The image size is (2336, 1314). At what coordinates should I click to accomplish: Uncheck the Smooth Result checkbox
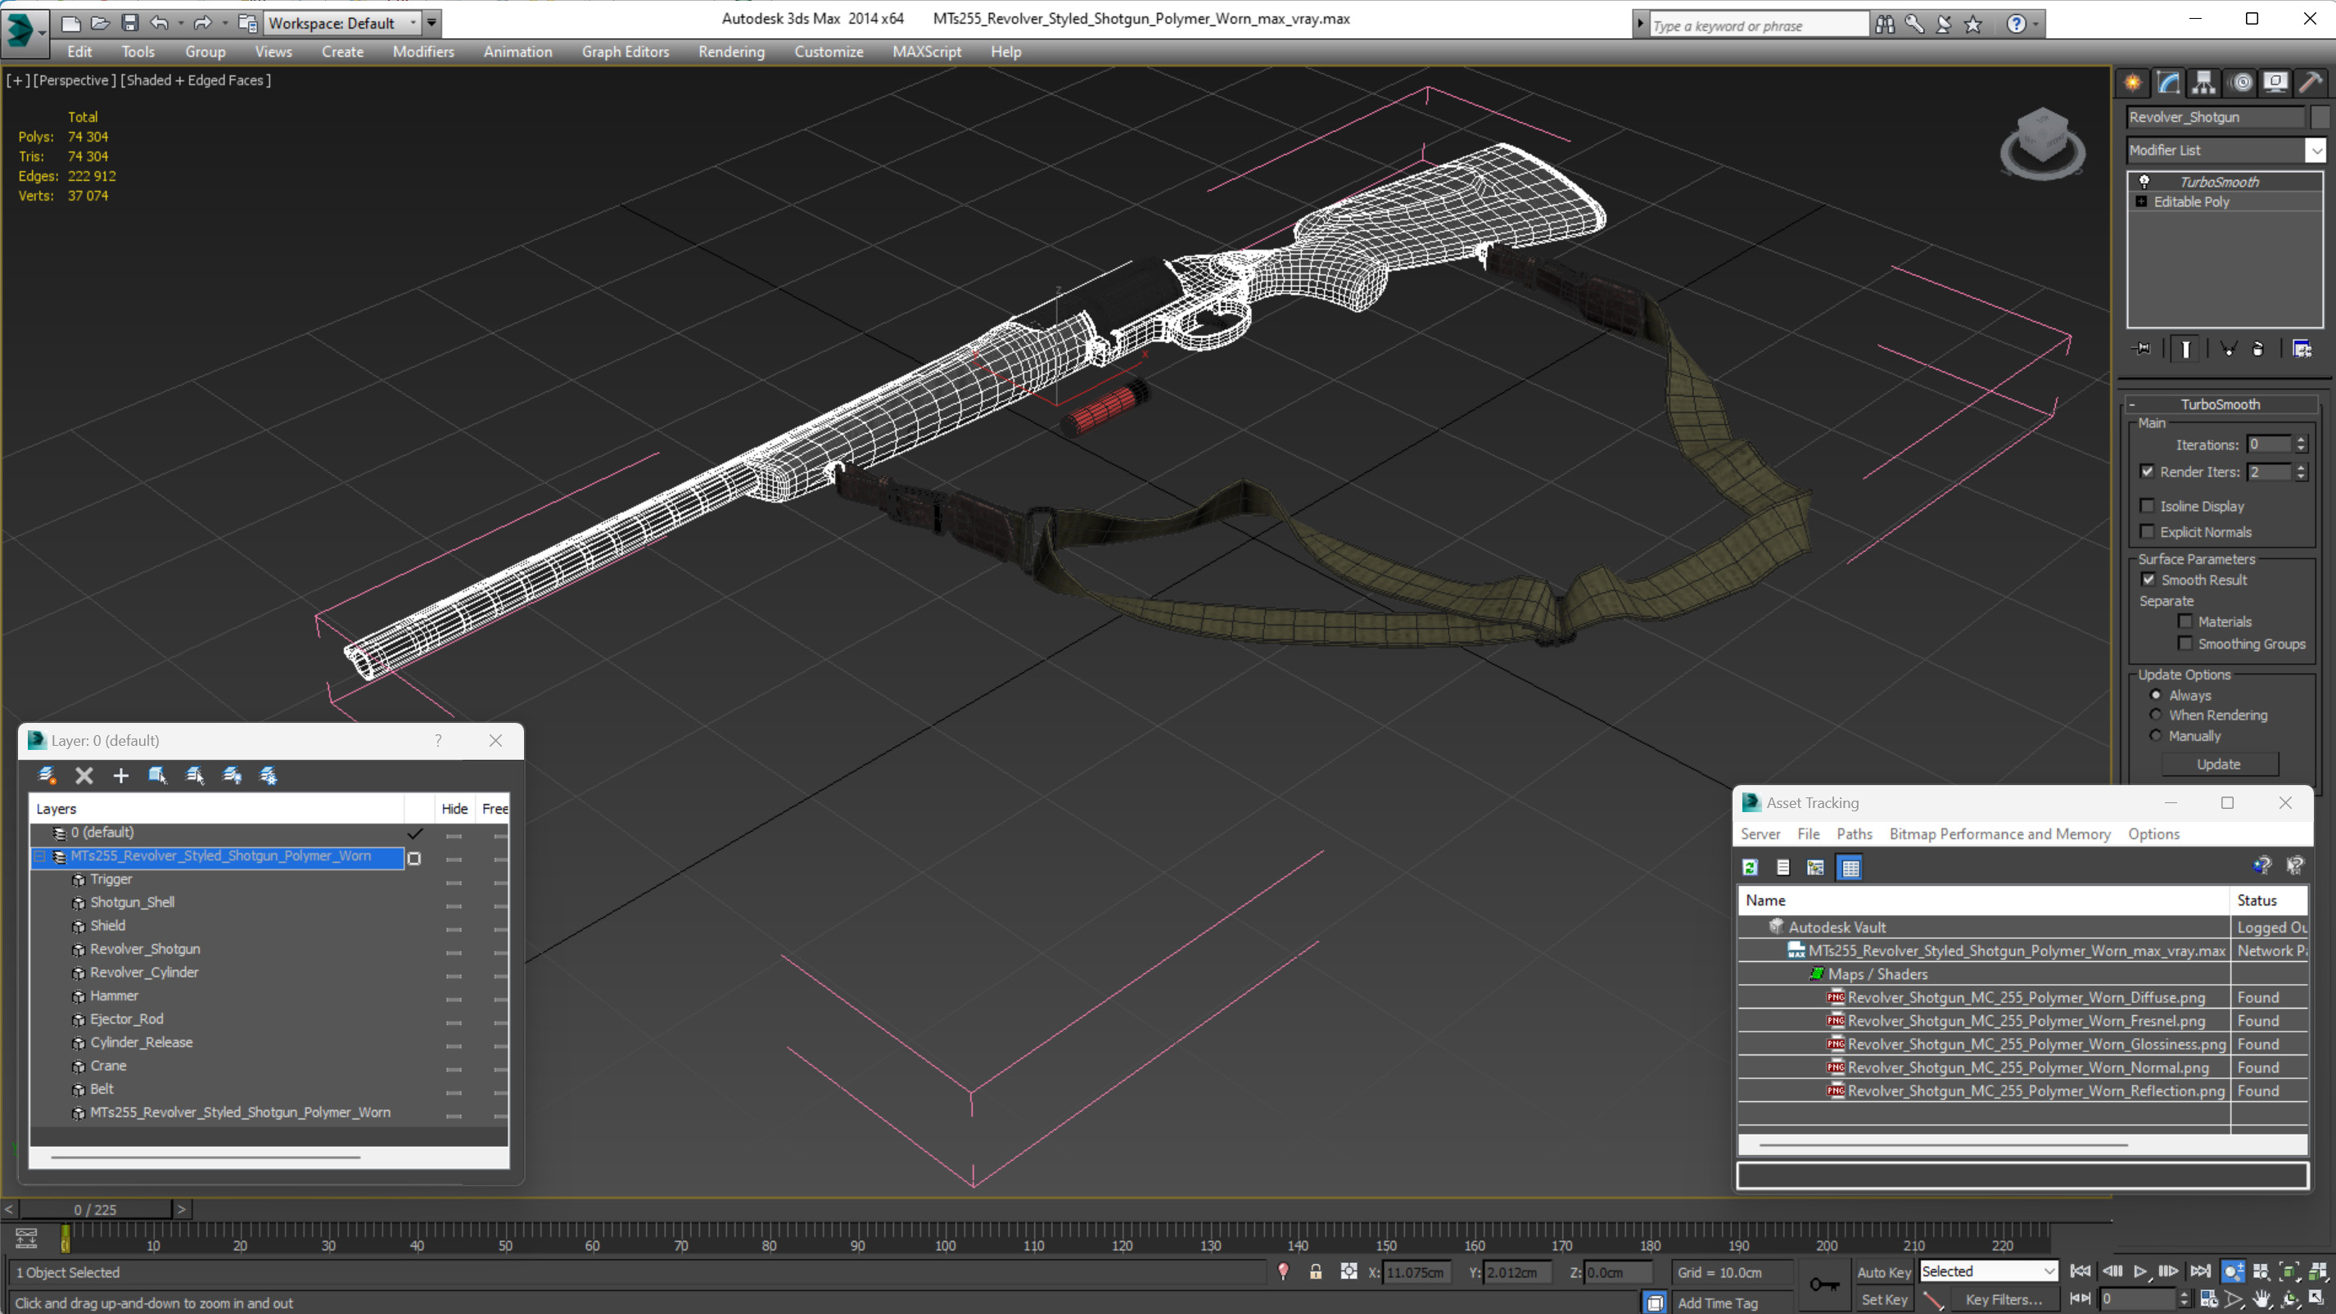coord(2148,580)
